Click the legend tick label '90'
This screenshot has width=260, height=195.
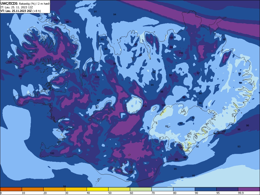(197, 193)
